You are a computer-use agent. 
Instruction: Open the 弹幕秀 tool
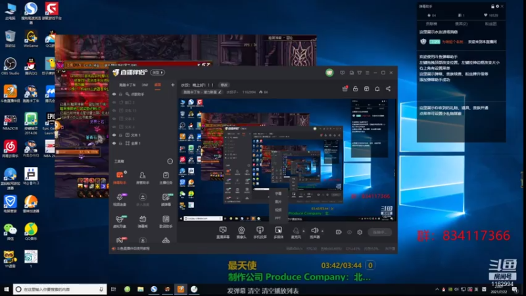tap(143, 222)
